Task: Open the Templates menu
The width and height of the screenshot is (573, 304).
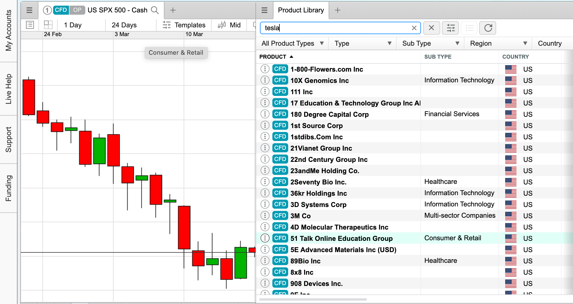Action: click(x=184, y=25)
